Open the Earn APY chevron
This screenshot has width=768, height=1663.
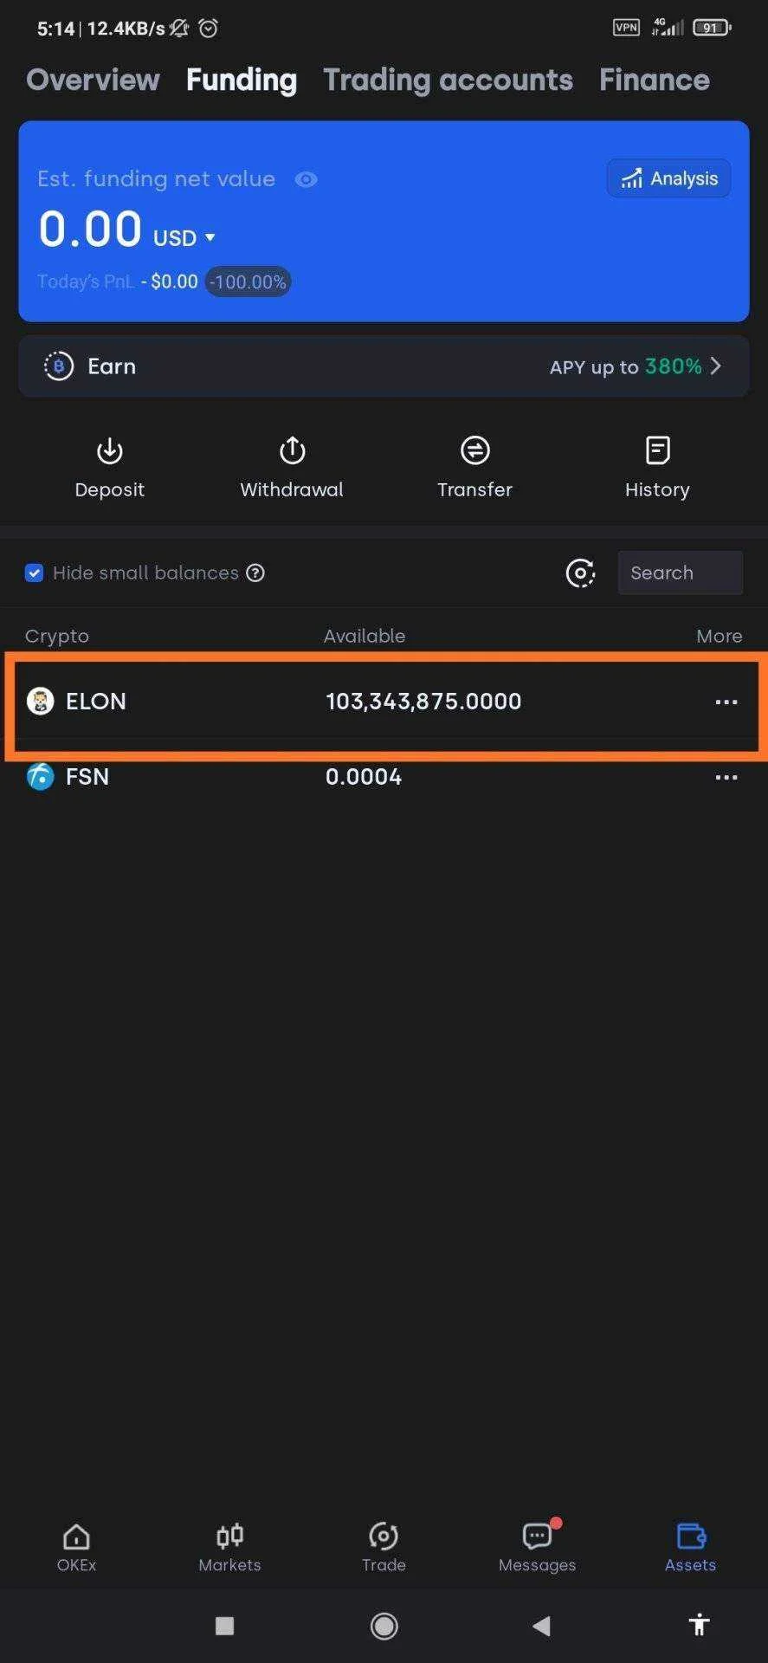(x=715, y=366)
